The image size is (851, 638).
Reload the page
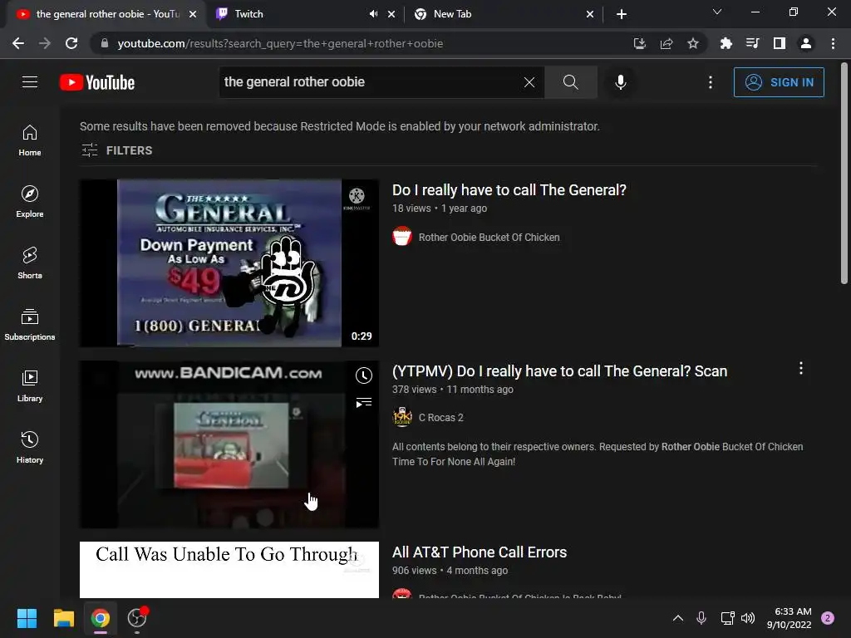coord(71,43)
